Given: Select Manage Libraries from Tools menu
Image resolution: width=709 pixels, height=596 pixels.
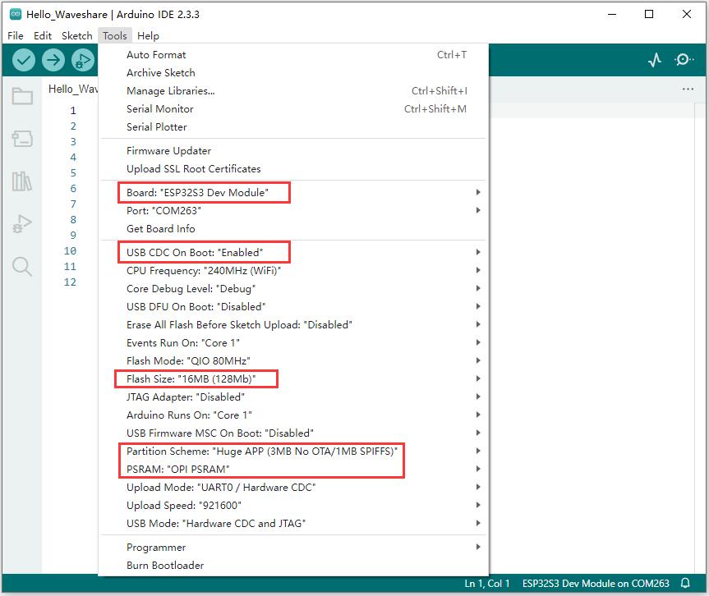Looking at the screenshot, I should 170,91.
